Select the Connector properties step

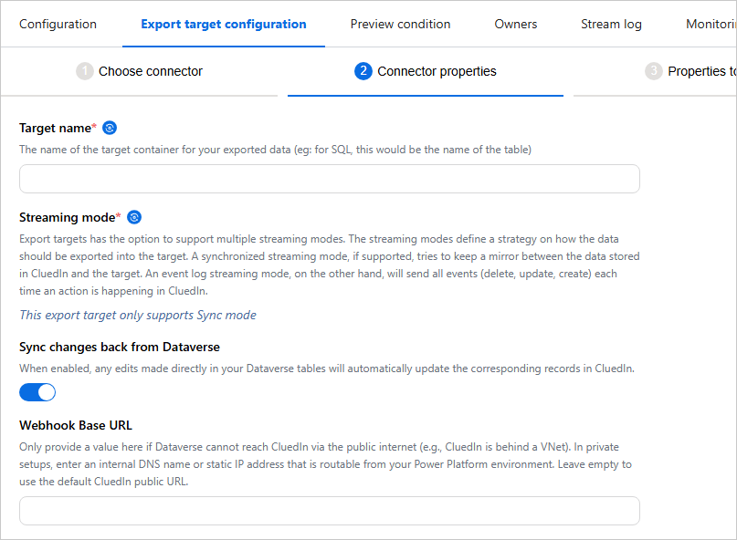coord(437,71)
